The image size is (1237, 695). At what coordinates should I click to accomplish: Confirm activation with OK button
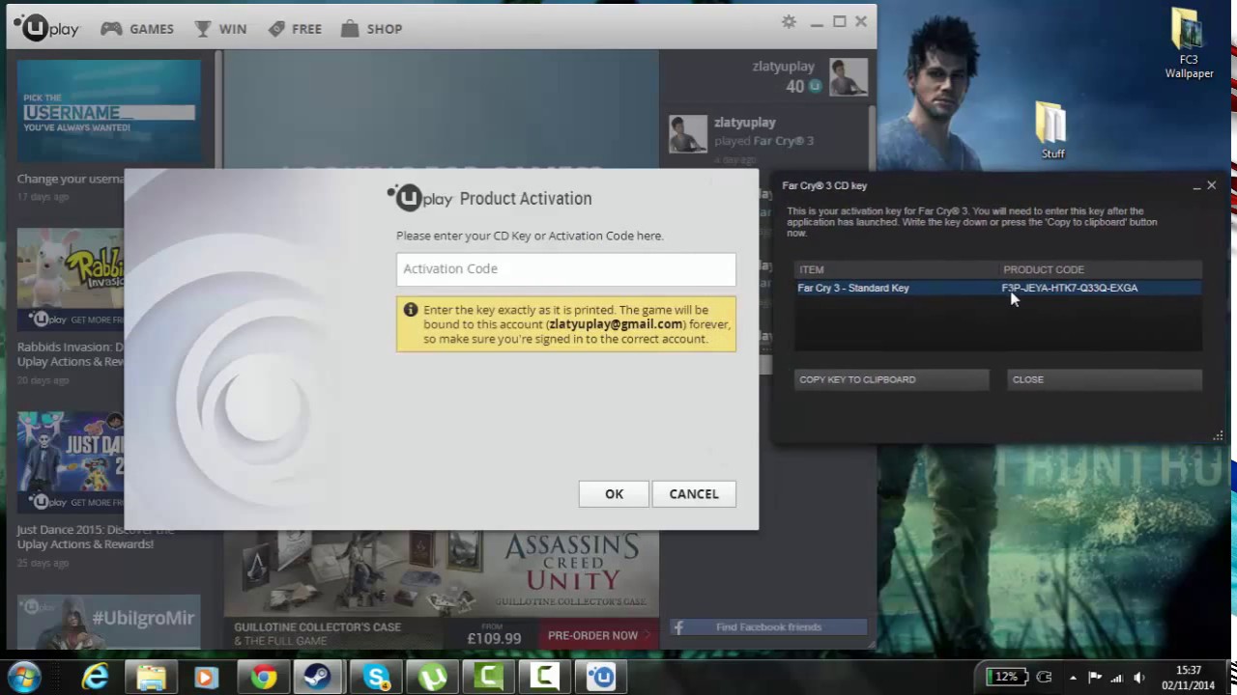[x=614, y=493]
